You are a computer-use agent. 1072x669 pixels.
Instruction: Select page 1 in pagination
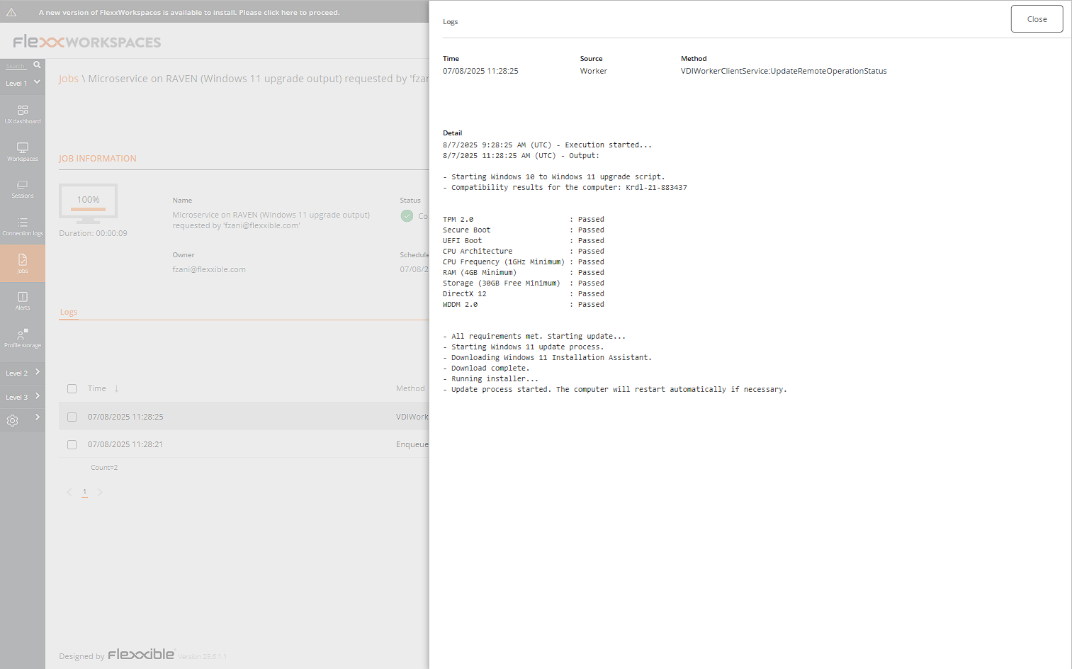click(84, 492)
